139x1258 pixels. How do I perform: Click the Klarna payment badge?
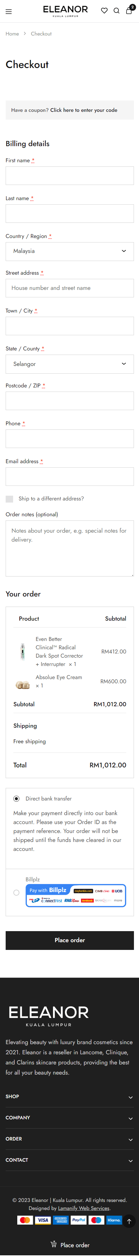(x=114, y=1206)
